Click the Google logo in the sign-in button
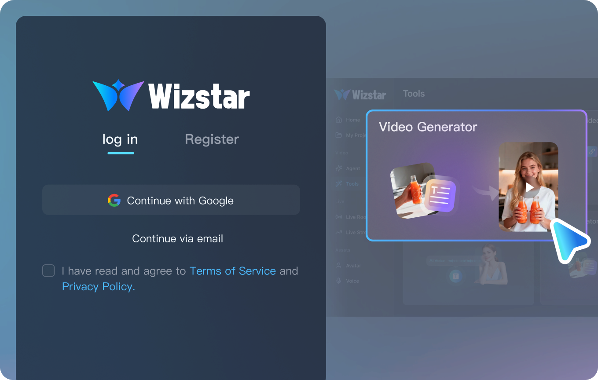This screenshot has width=598, height=380. 114,201
